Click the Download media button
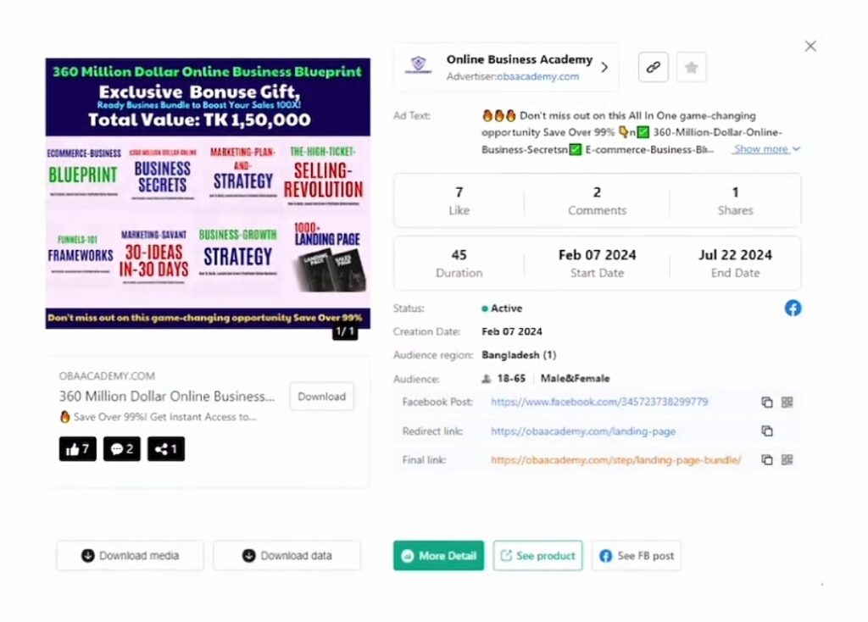Screen dimensions: 868x622 [130, 556]
